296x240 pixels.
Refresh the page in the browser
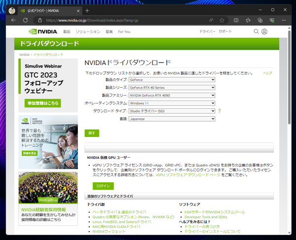click(x=26, y=20)
